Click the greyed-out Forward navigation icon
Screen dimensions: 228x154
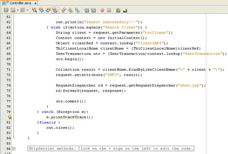pyautogui.click(x=22, y=10)
